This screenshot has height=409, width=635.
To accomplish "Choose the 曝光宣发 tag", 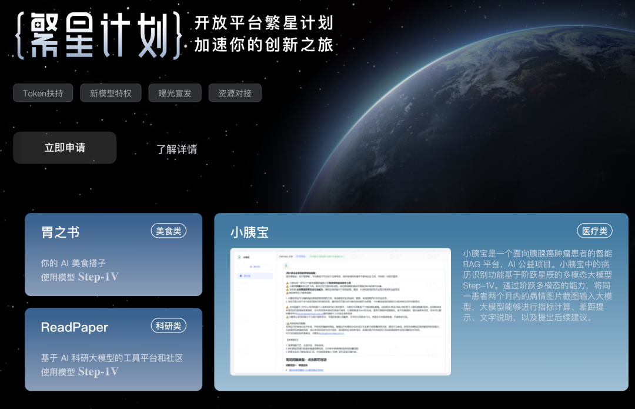I will (175, 93).
